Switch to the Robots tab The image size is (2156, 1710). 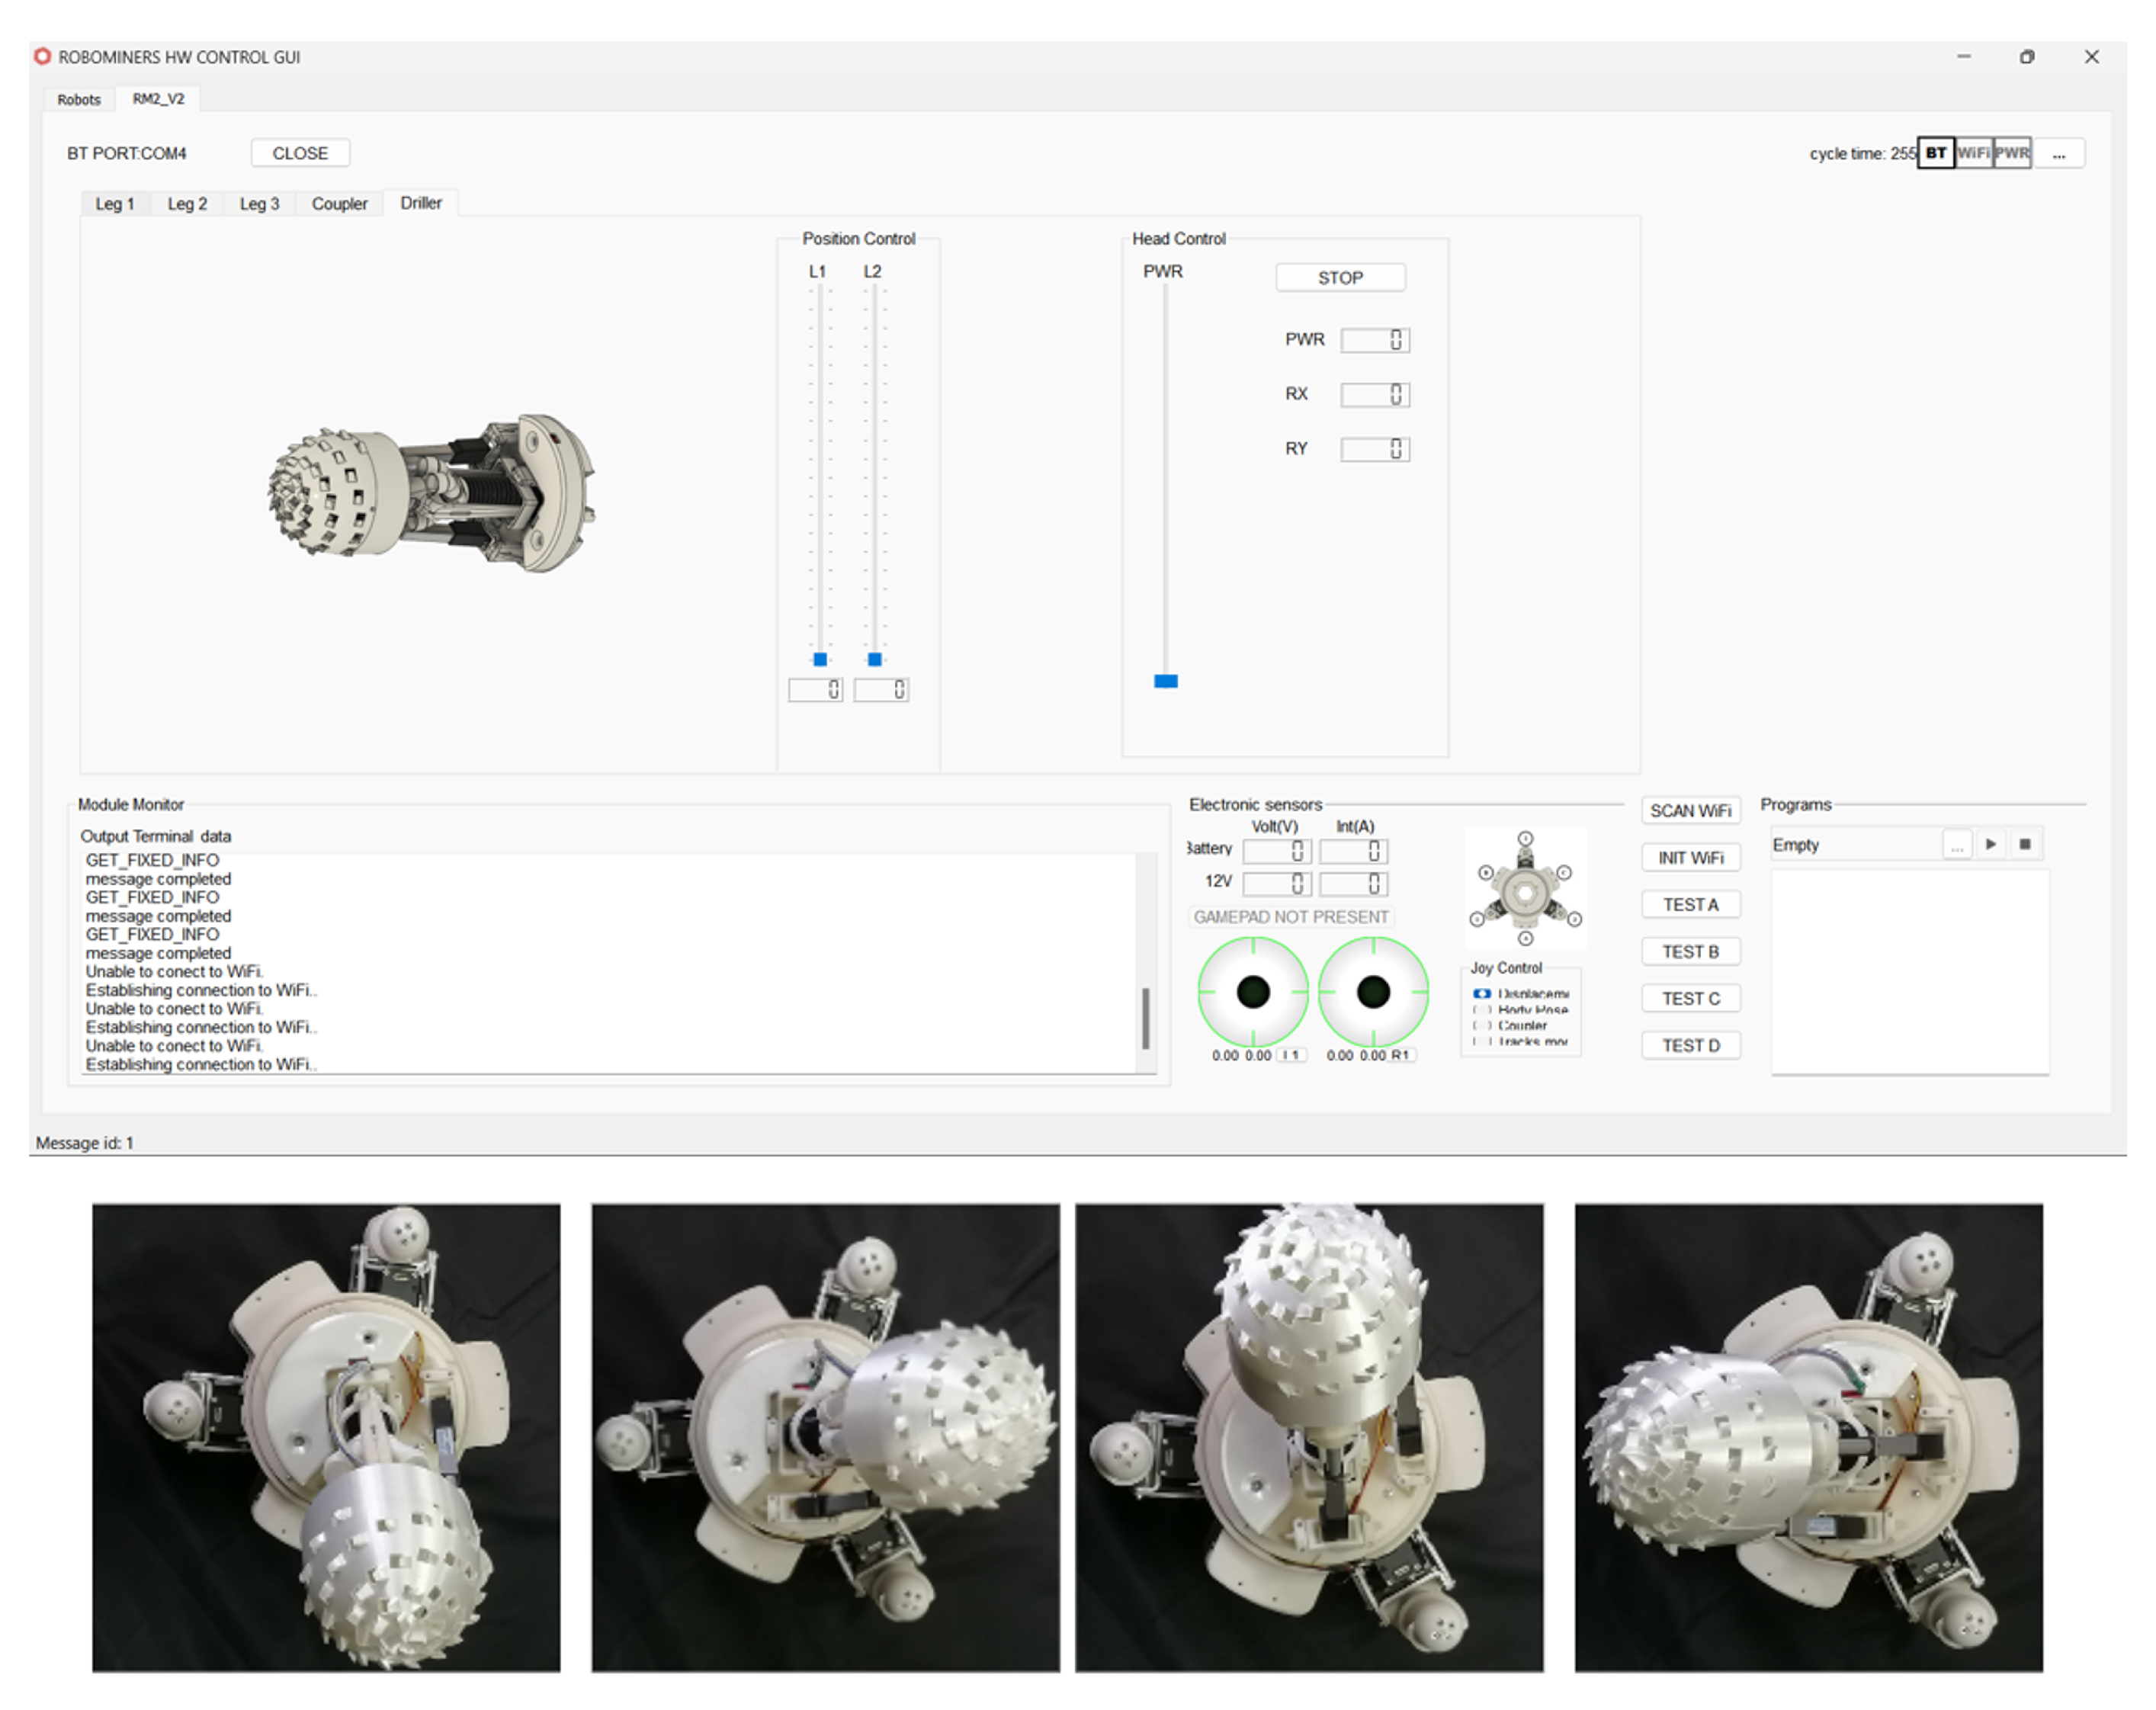(x=79, y=100)
